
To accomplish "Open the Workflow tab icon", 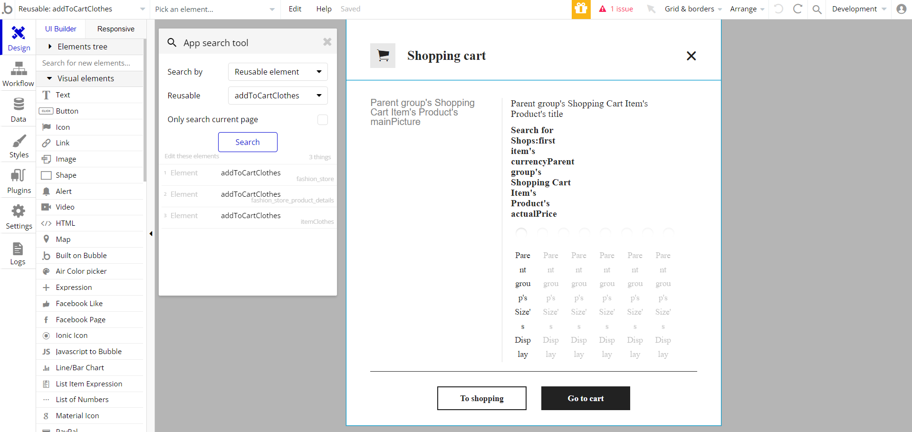I will click(x=19, y=70).
